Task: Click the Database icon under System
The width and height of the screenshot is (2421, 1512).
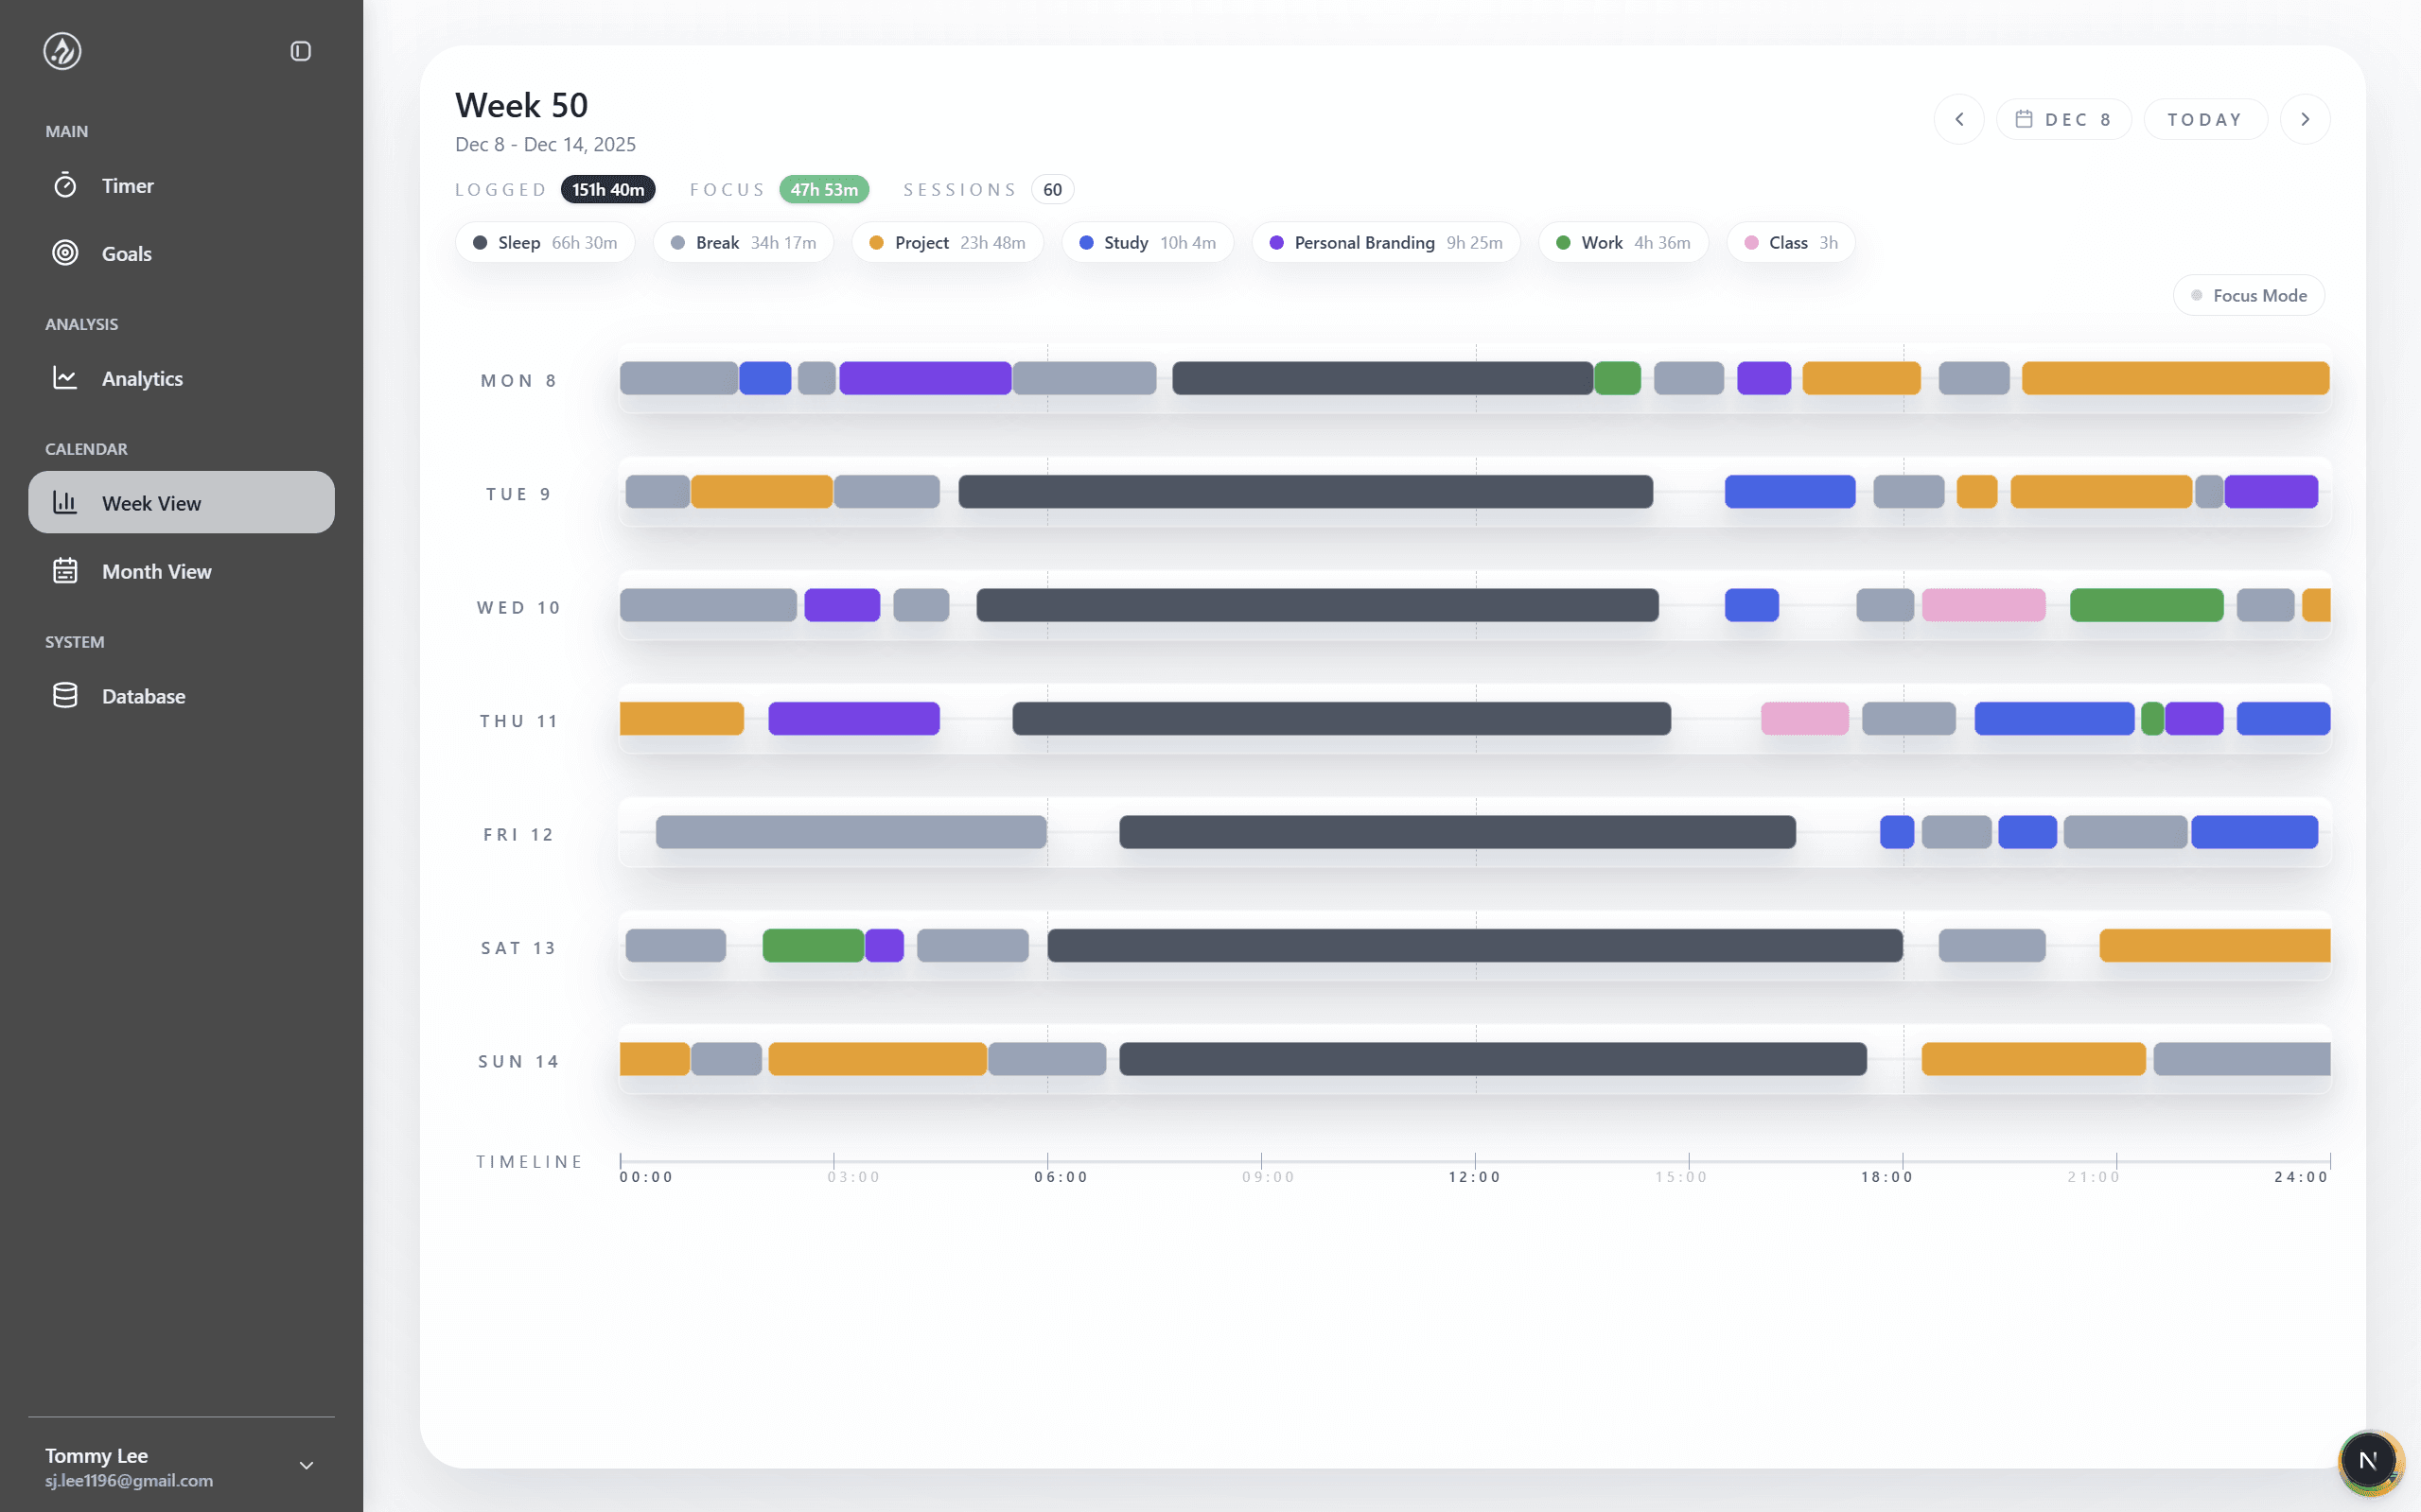Action: (x=64, y=695)
